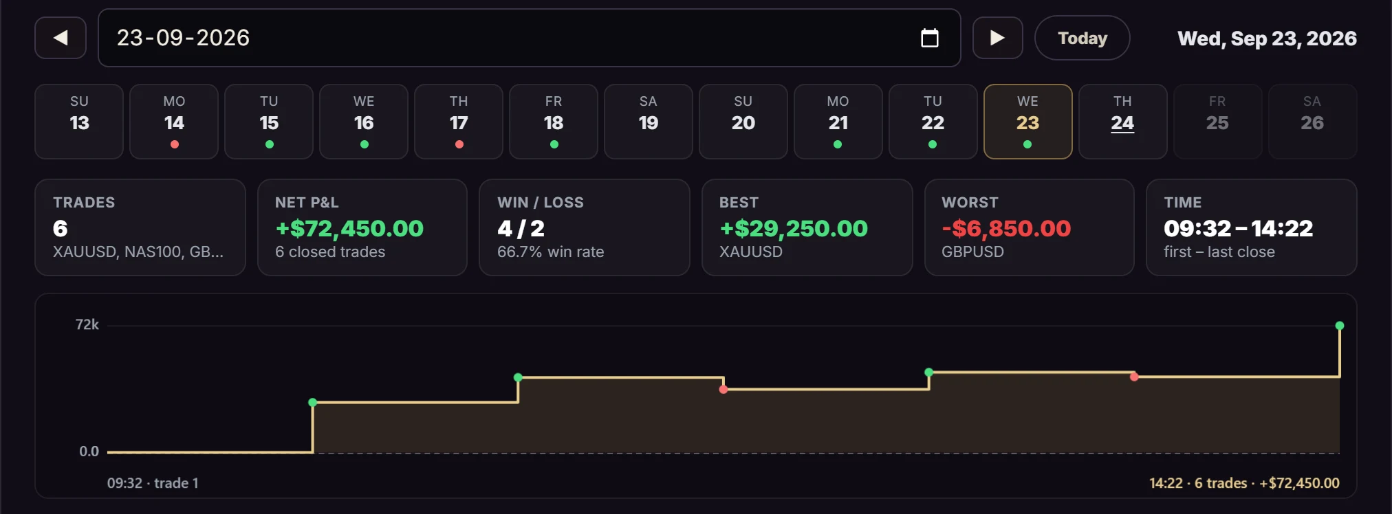Pick Sunday 20 day tile
Image resolution: width=1392 pixels, height=514 pixels.
tap(743, 122)
